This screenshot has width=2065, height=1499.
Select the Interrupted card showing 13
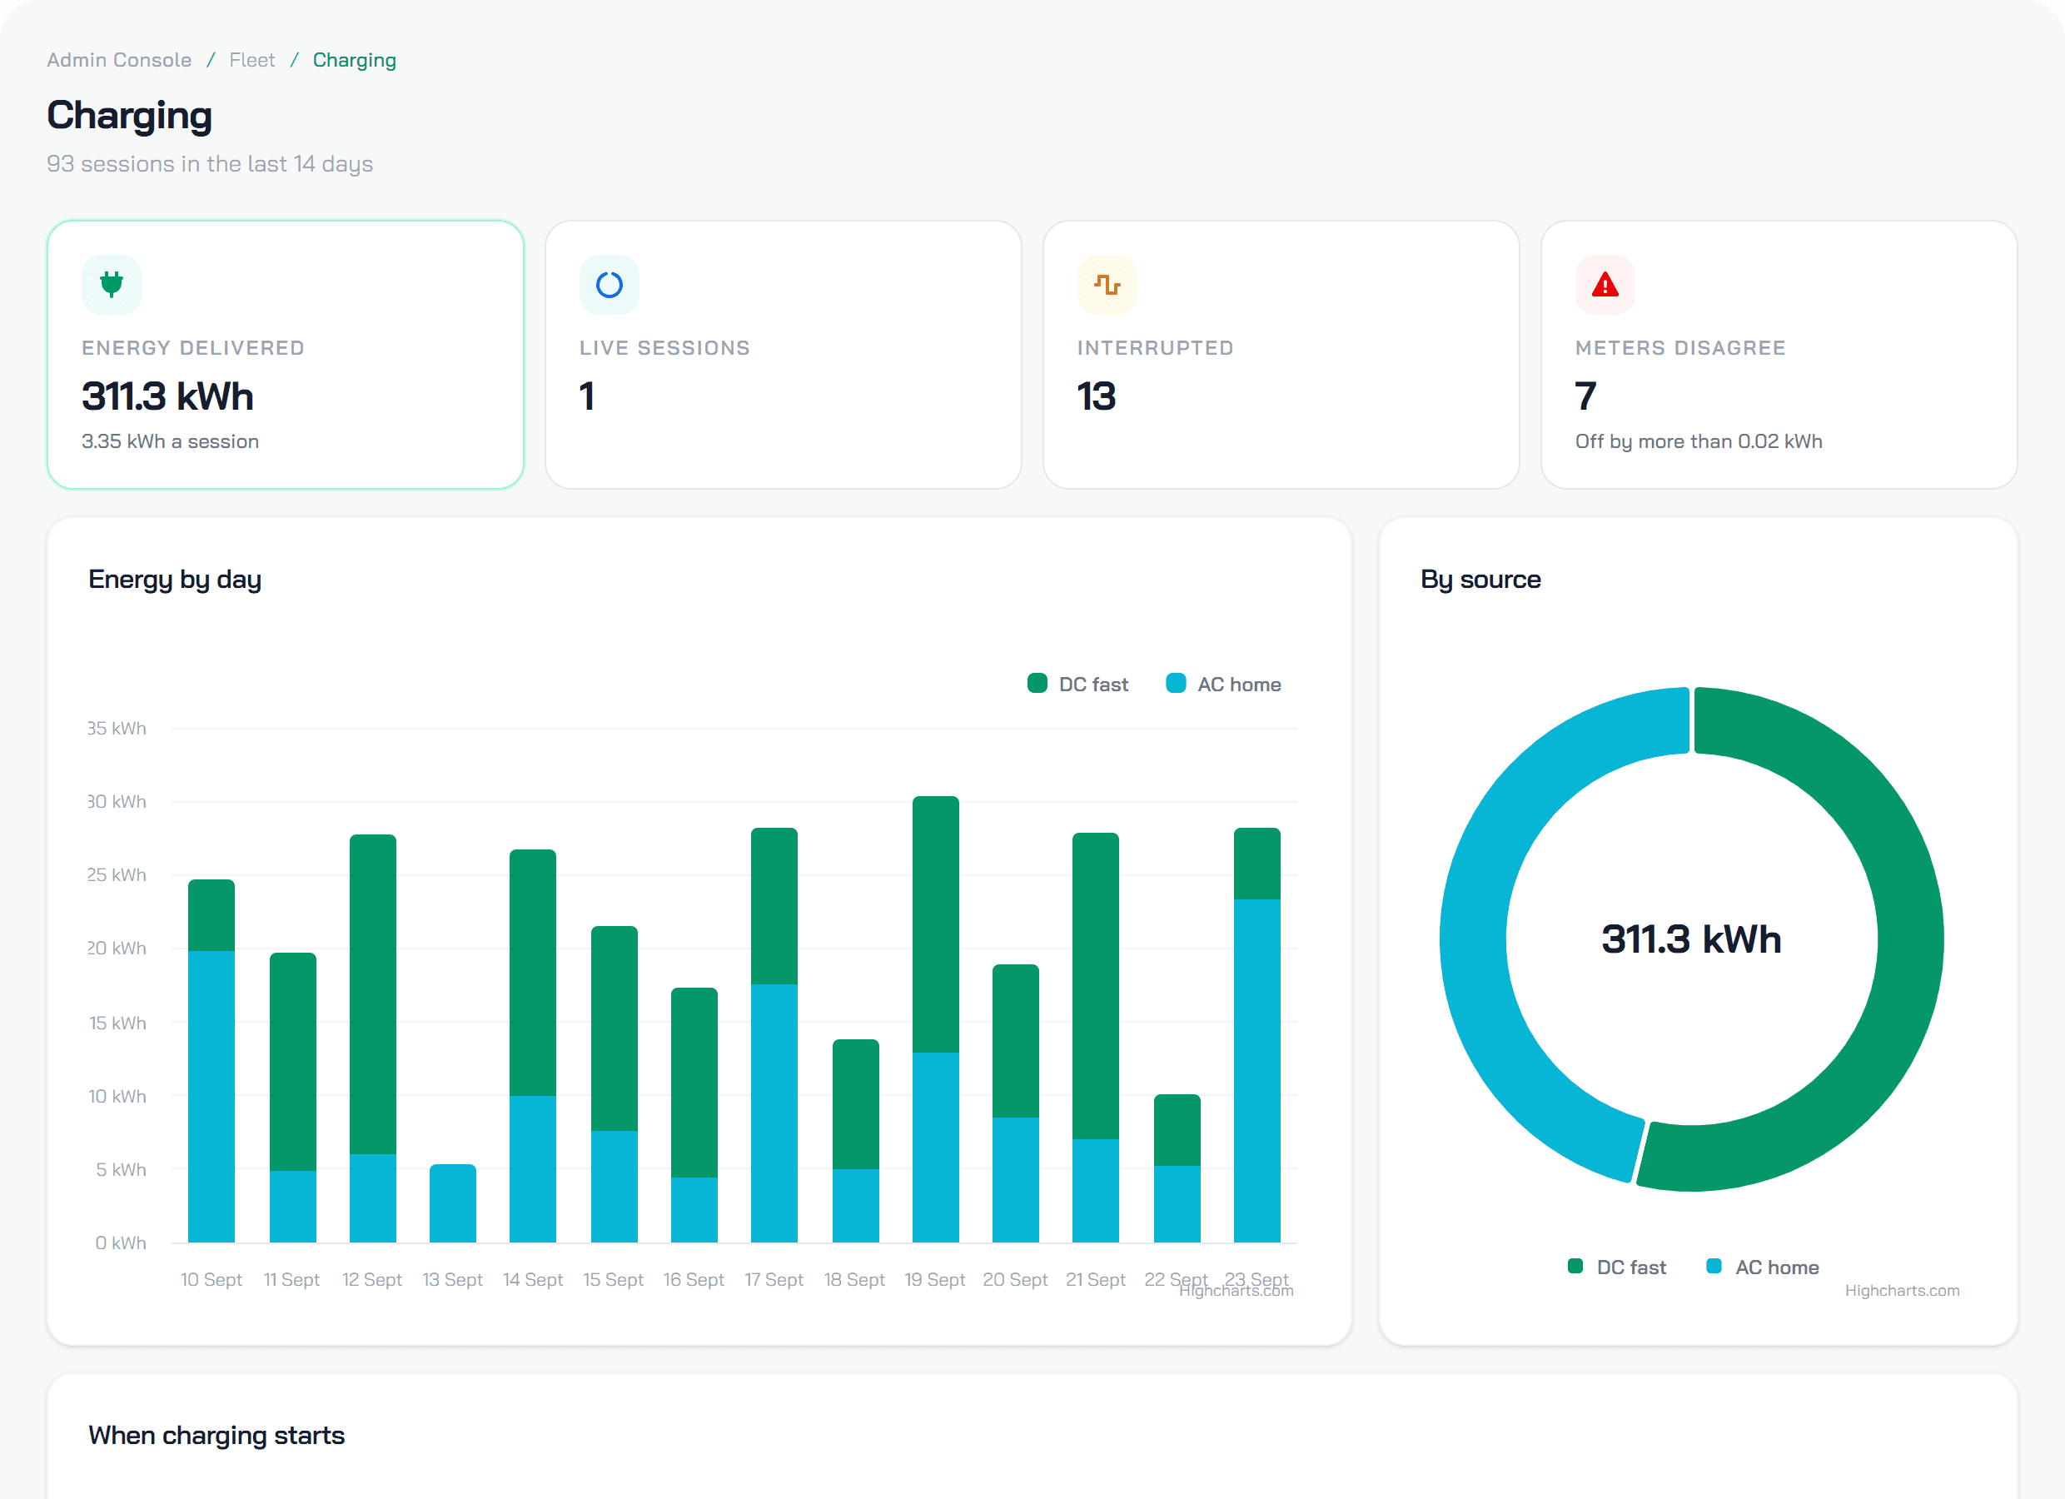[1281, 354]
